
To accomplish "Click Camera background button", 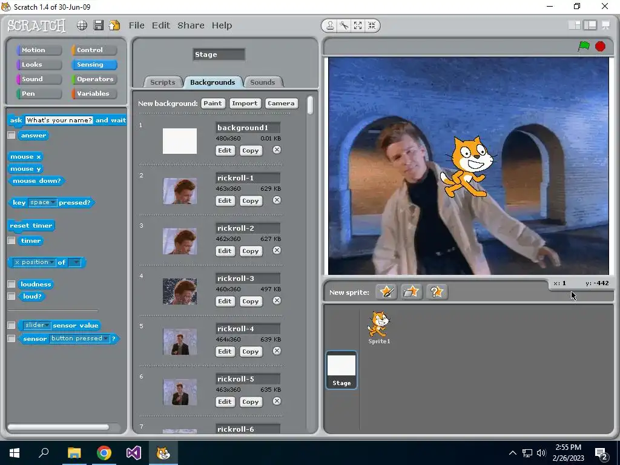I will 281,103.
